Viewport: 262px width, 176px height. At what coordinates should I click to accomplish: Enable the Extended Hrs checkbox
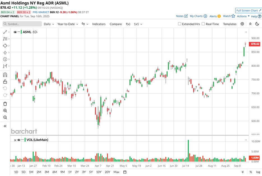point(180,24)
